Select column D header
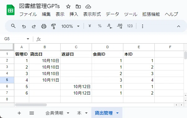187x118 pixels. tap(107, 47)
